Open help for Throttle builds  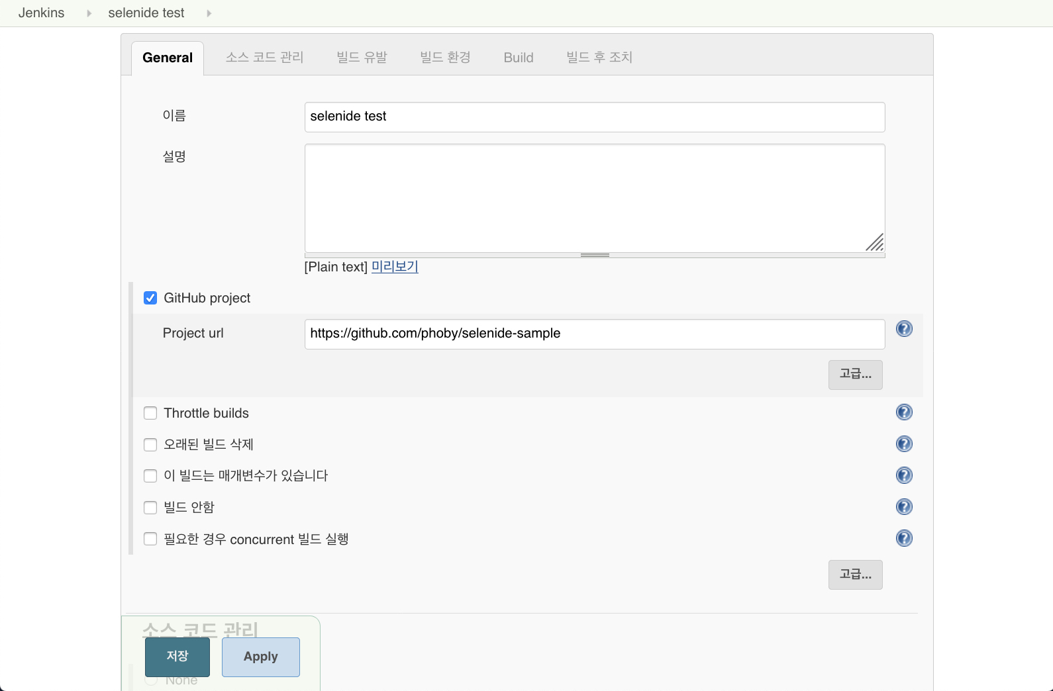tap(904, 412)
